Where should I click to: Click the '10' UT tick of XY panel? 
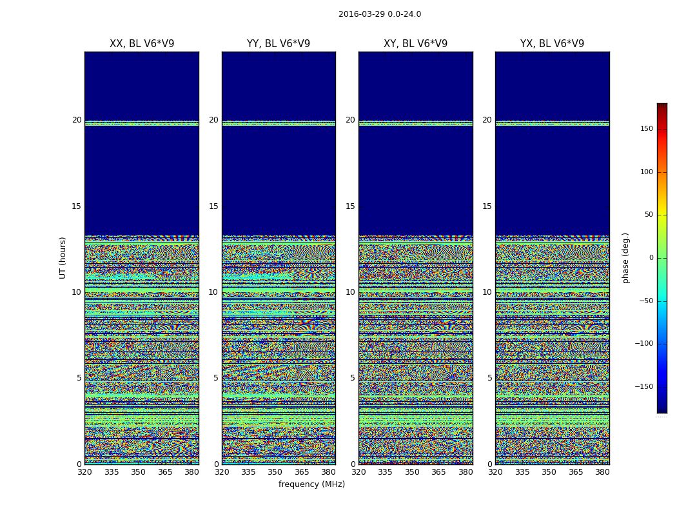351,292
